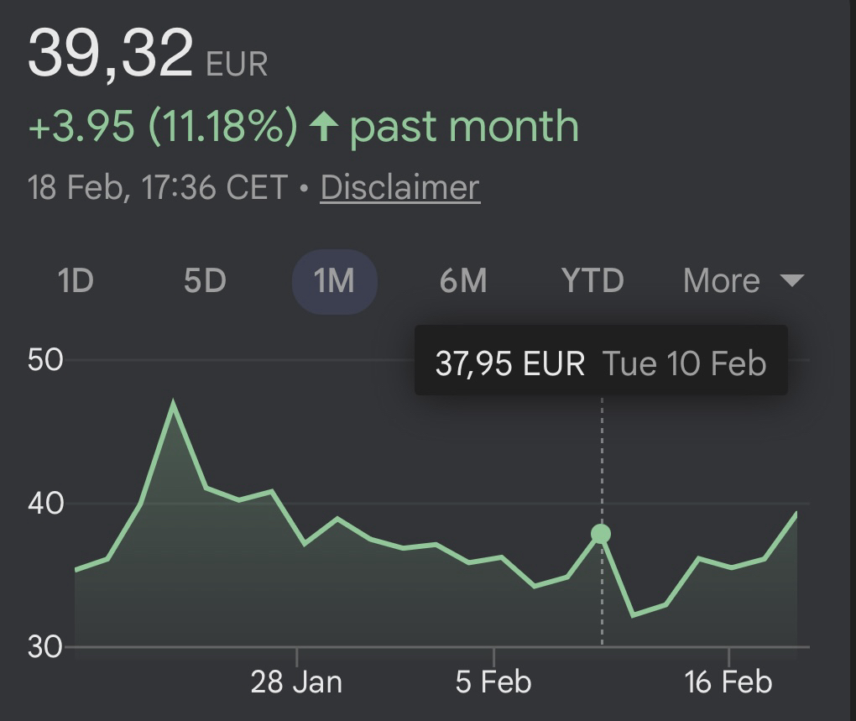Image resolution: width=856 pixels, height=721 pixels.
Task: Click the 28 Jan axis label
Action: pos(296,682)
